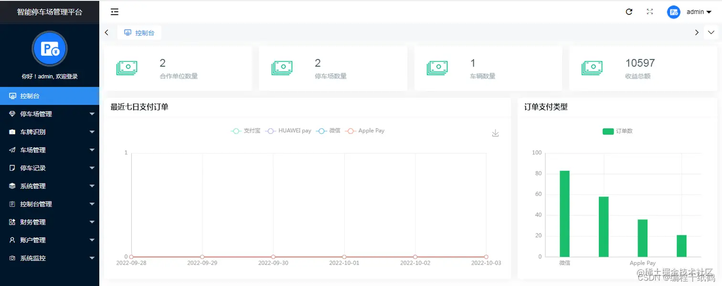Screen dimensions: 722x286
Task: Click the money icon on 合作单位数量 card
Action: (x=127, y=68)
